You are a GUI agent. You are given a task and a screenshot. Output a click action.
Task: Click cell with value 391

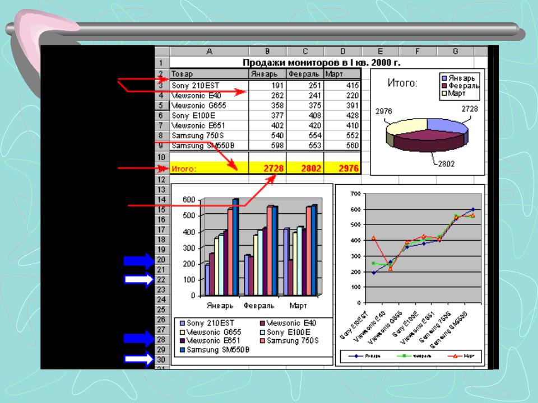(342, 105)
